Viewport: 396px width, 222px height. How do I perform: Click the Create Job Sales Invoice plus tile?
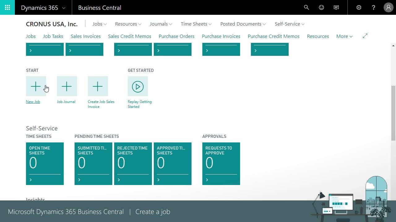pyautogui.click(x=98, y=86)
